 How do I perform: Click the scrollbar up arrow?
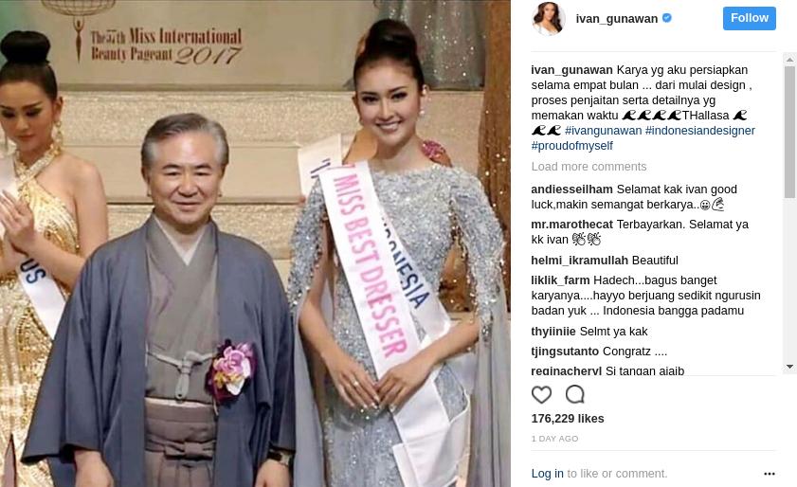(x=789, y=60)
